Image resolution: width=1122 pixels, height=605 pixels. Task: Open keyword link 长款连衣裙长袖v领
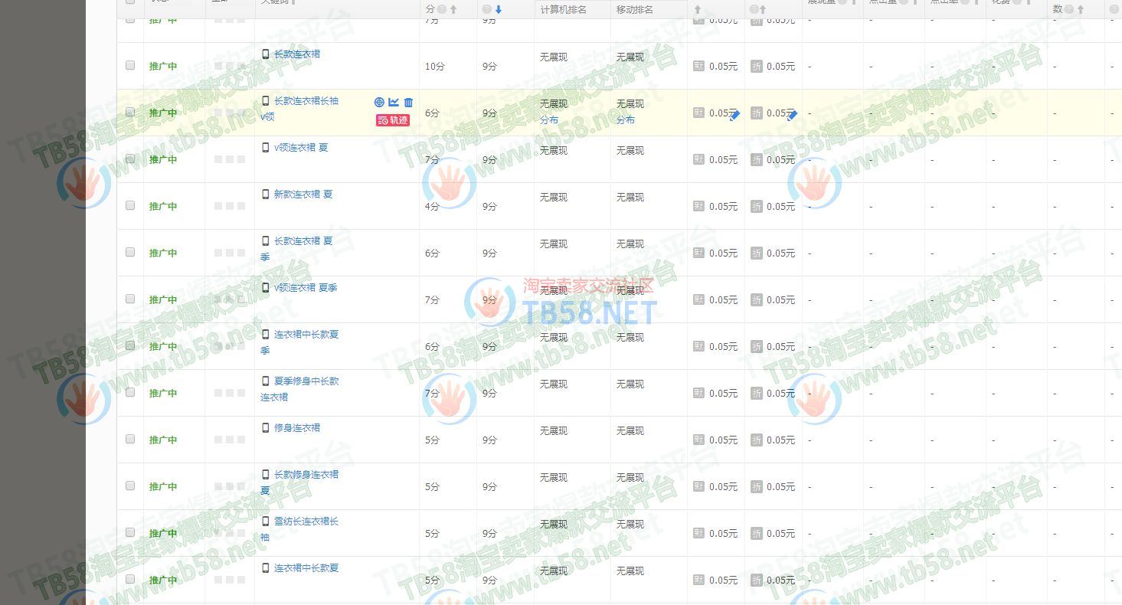[299, 109]
